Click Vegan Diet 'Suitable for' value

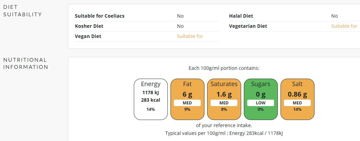point(190,36)
